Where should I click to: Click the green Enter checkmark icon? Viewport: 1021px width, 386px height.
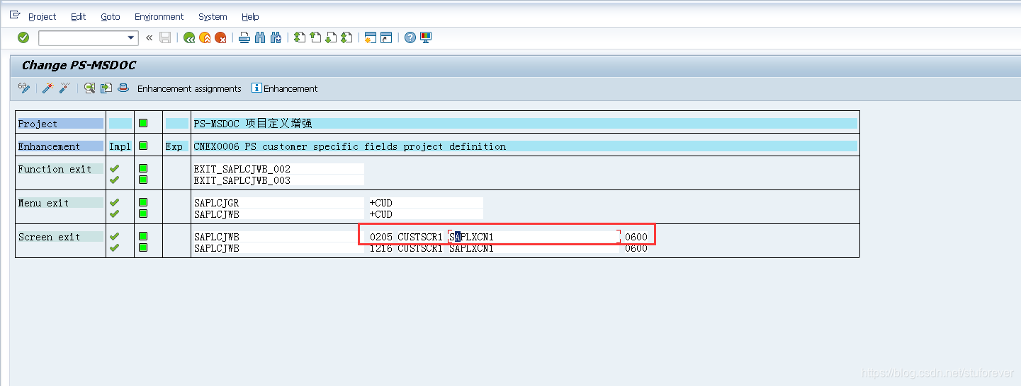(x=23, y=37)
